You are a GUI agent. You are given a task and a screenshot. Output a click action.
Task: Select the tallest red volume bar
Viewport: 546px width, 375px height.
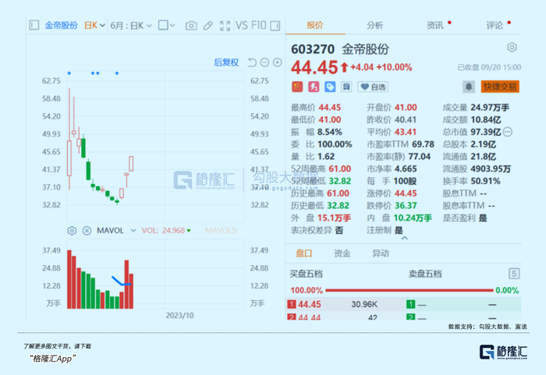tap(69, 279)
